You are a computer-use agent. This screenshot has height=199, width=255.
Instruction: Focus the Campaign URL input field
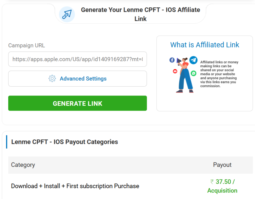[78, 59]
